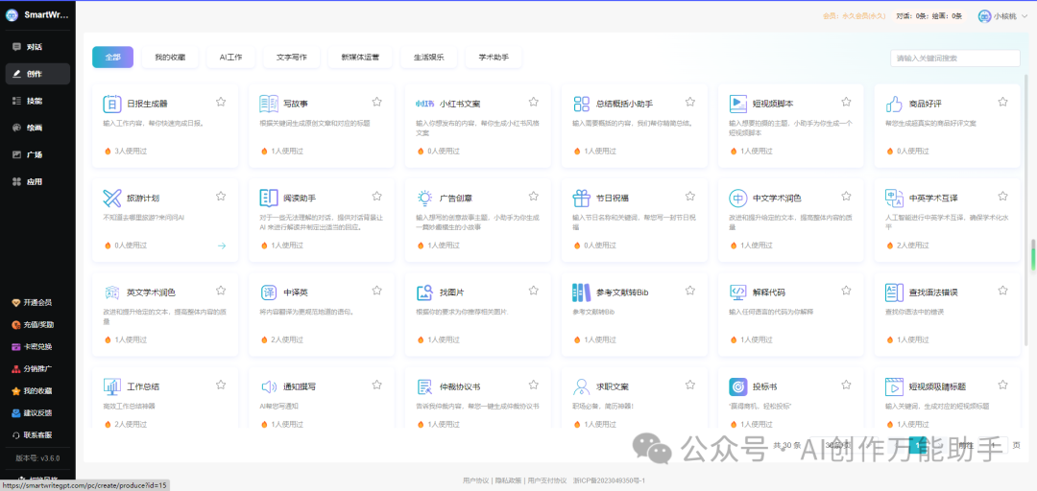
Task: Open the 旅游计划 crossed-tools icon
Action: pyautogui.click(x=111, y=198)
